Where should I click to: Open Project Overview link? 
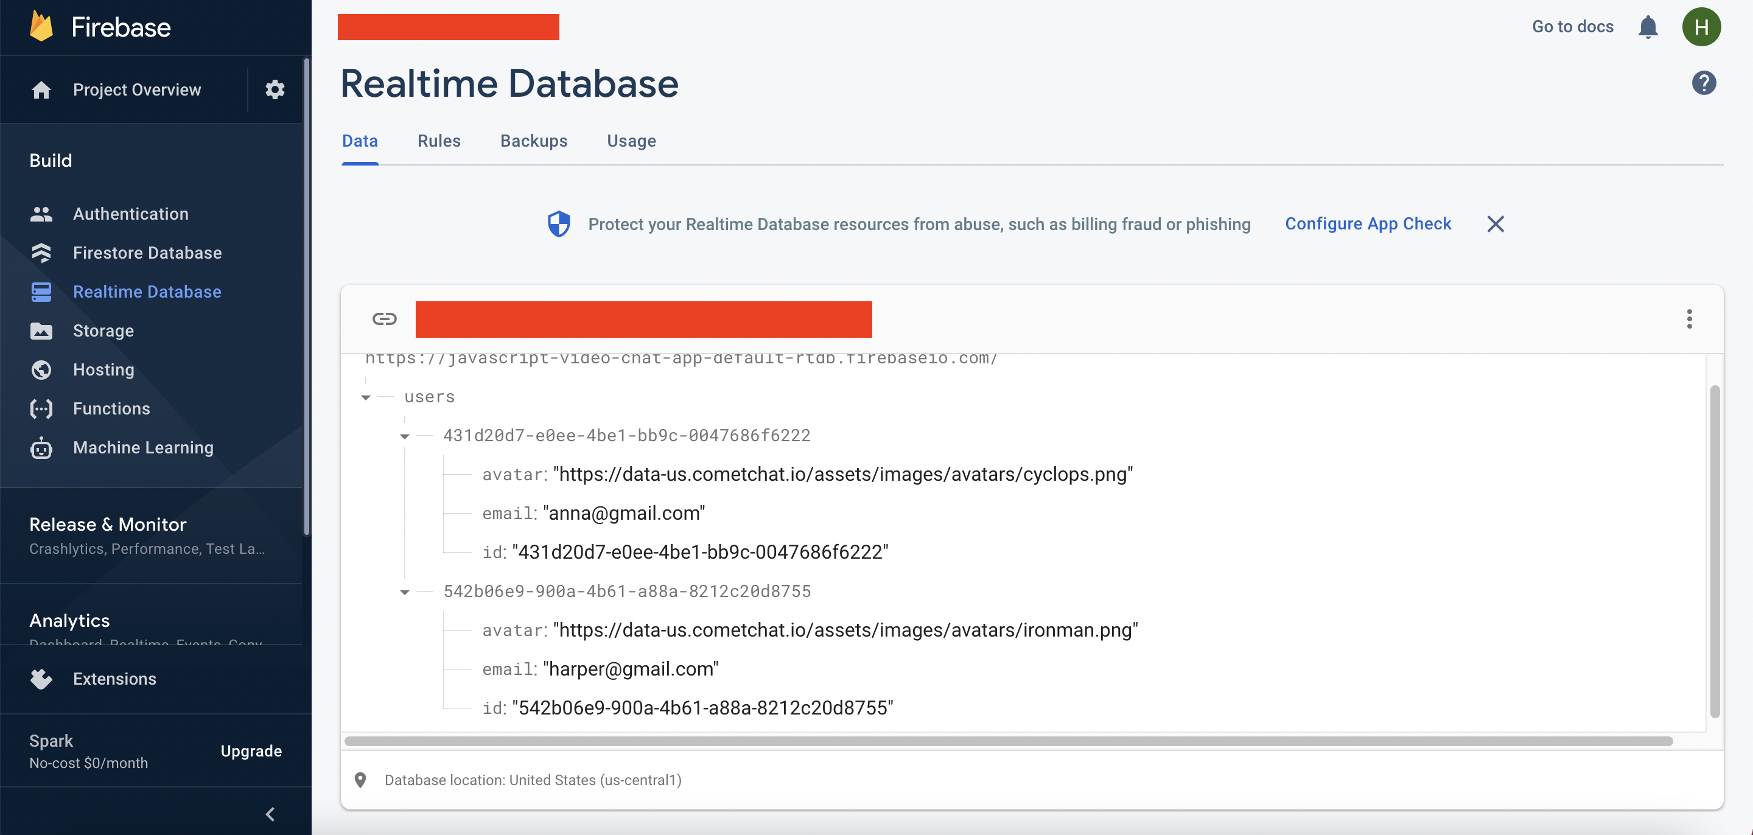(137, 90)
